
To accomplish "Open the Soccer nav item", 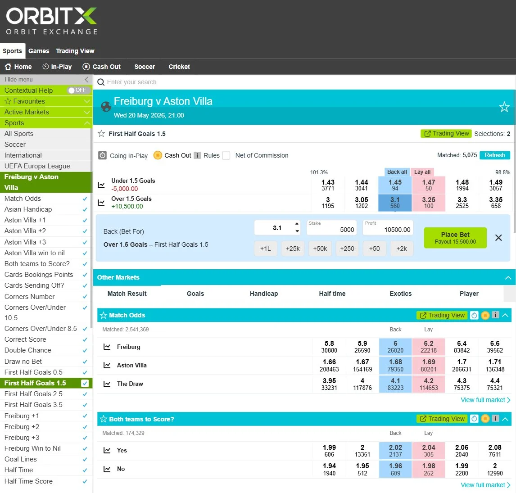I will (145, 67).
